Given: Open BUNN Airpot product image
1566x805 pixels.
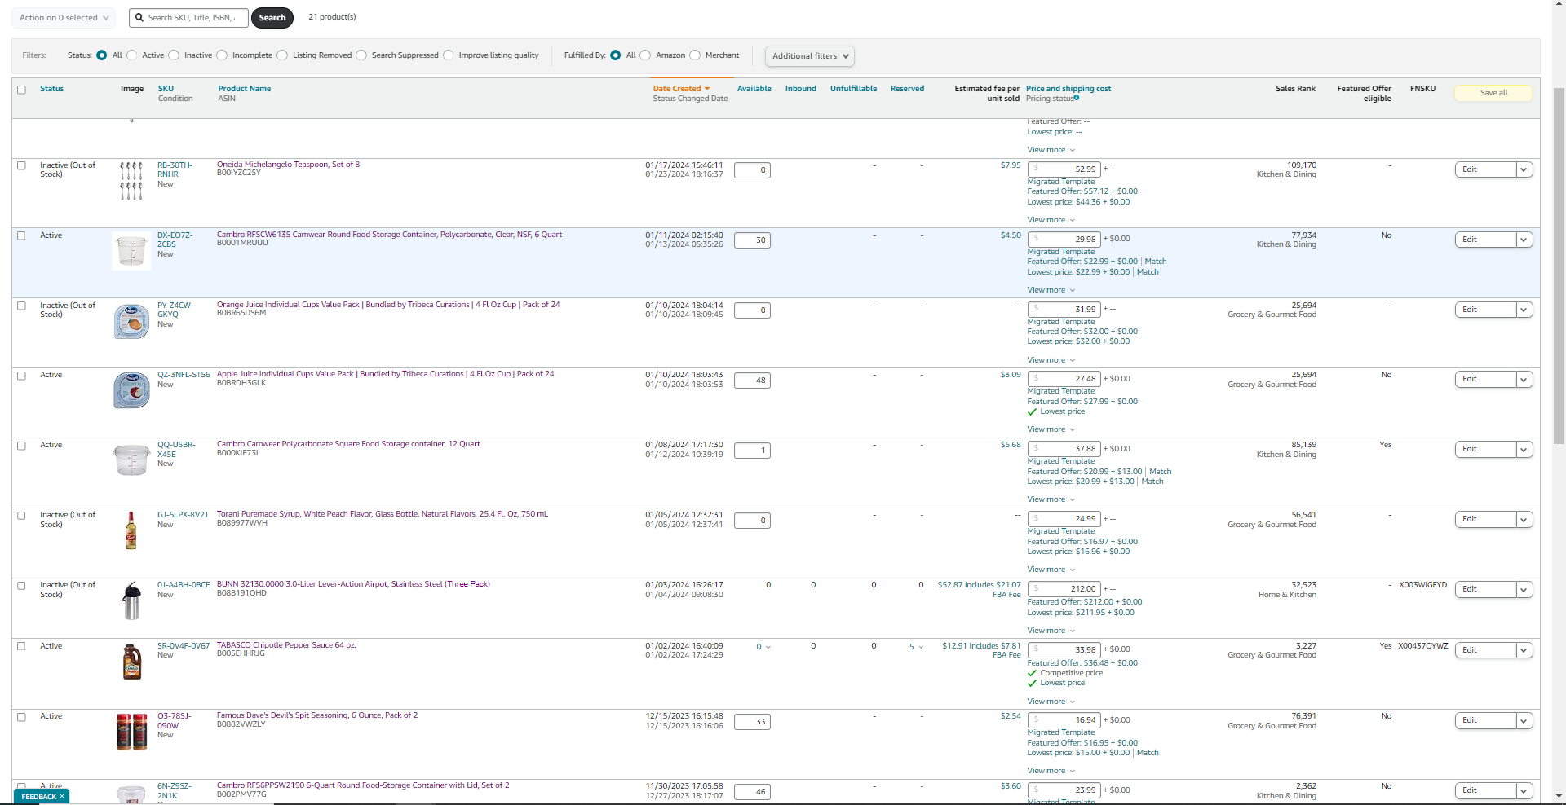Looking at the screenshot, I should [131, 601].
